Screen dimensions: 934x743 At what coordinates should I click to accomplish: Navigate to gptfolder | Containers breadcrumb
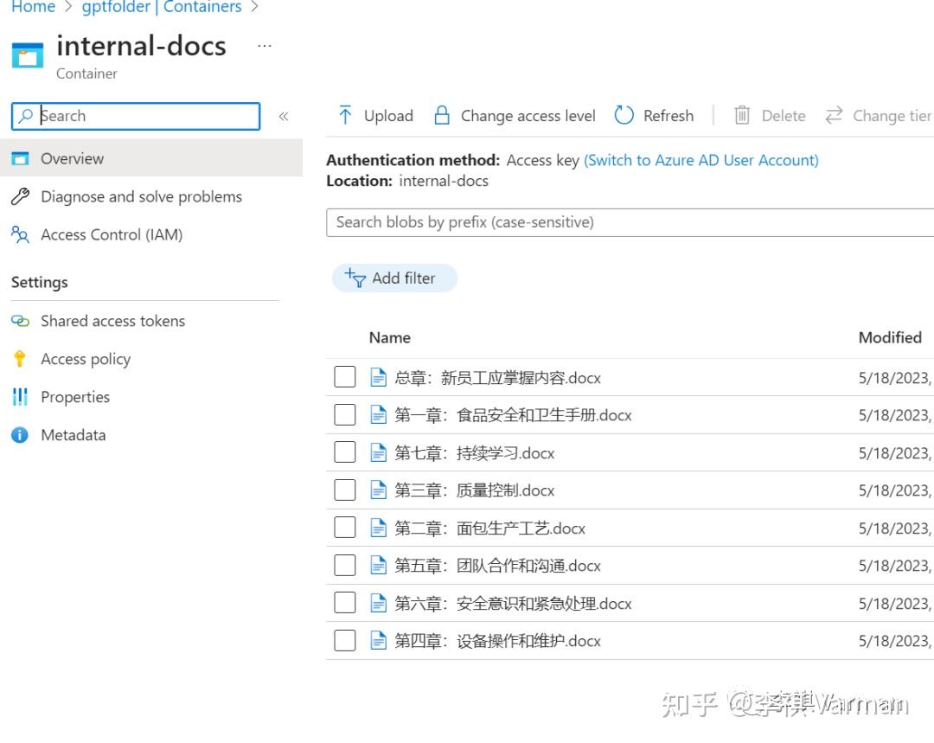162,7
